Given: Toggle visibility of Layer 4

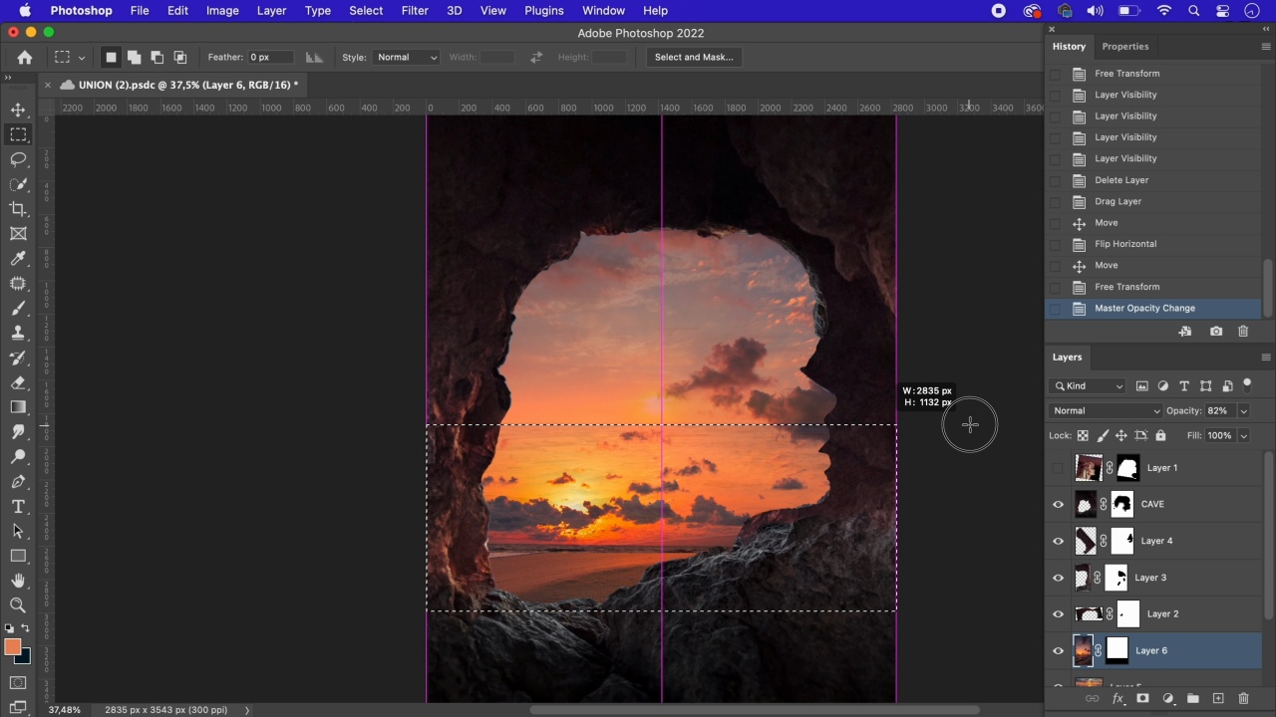Looking at the screenshot, I should click(1058, 541).
